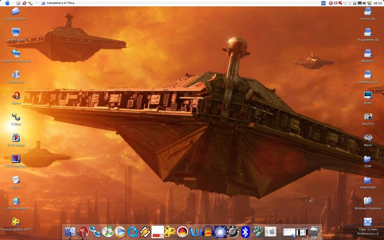Open the blue Apple menu in the top bar

[x=7, y=3]
